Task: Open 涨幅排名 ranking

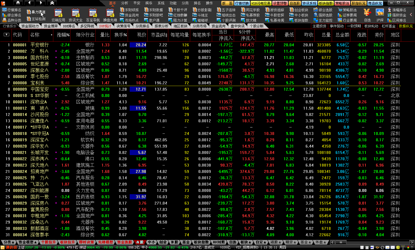Action: 397,10
